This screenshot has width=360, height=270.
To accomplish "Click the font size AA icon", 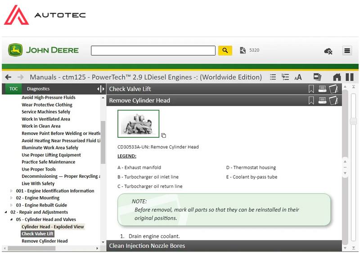I will [x=298, y=77].
